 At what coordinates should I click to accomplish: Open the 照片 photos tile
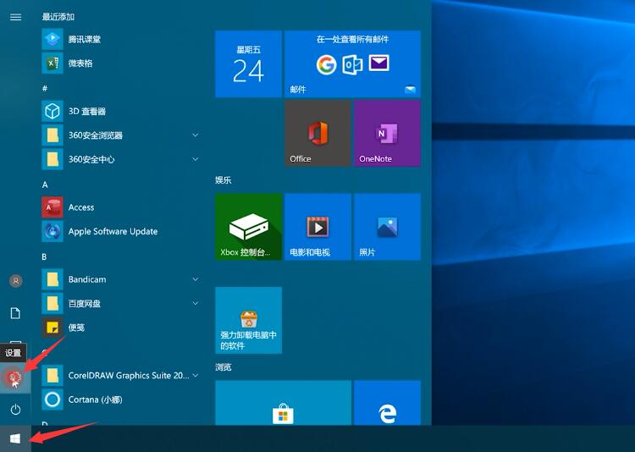pos(387,227)
